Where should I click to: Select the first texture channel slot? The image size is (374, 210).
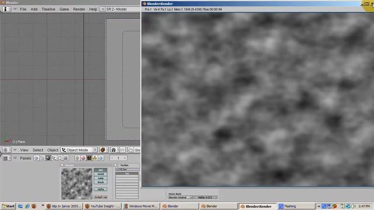(x=127, y=174)
